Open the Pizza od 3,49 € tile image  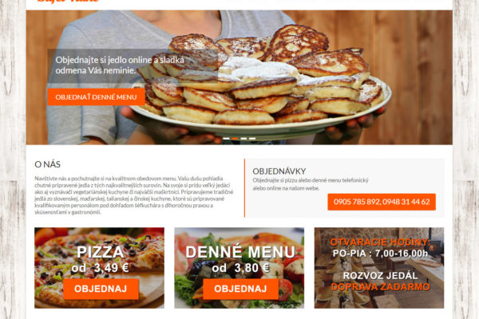(99, 268)
